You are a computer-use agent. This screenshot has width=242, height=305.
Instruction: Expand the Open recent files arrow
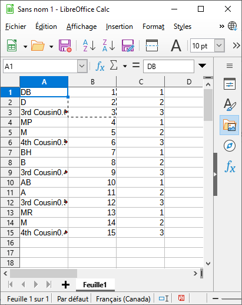(x=51, y=47)
